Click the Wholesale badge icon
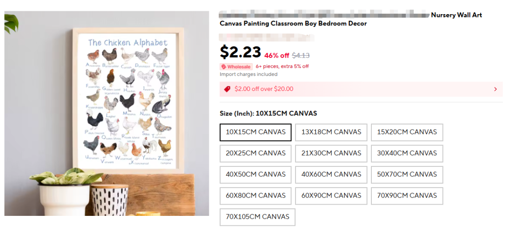This screenshot has height=230, width=509. pos(224,67)
